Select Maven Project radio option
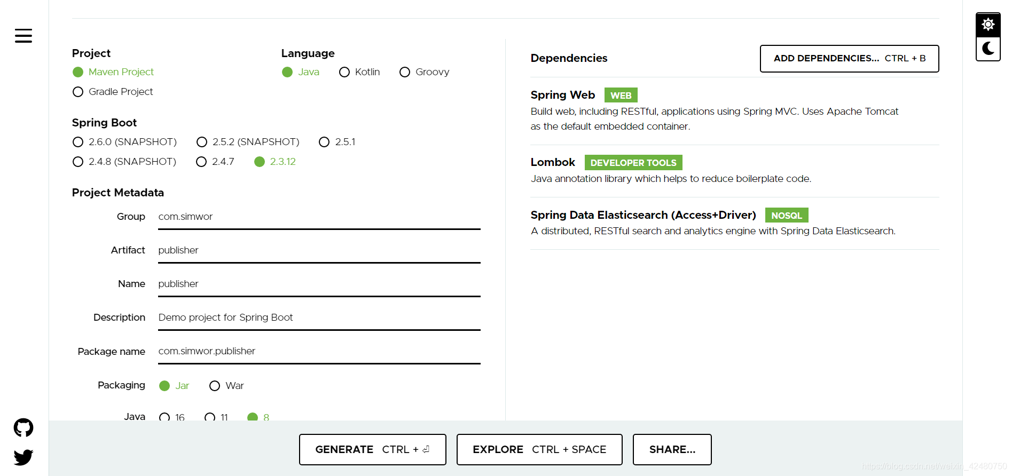Viewport: 1012px width, 476px height. pyautogui.click(x=113, y=72)
